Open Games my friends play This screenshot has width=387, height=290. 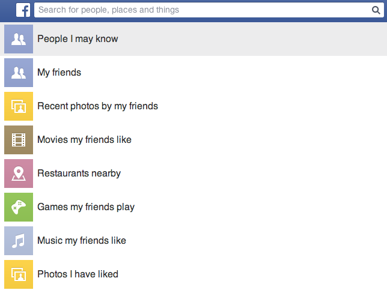pos(86,207)
